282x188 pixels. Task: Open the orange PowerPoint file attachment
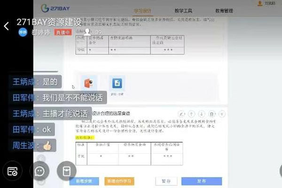tap(89, 84)
